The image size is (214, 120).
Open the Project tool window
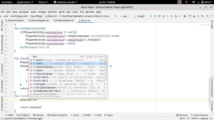point(2,25)
